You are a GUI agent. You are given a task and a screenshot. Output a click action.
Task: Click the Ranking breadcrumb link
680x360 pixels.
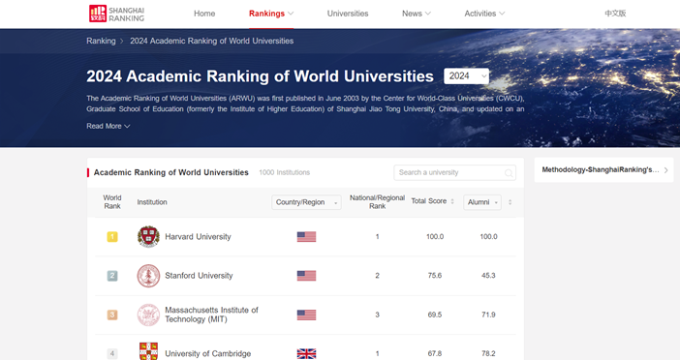pyautogui.click(x=101, y=41)
